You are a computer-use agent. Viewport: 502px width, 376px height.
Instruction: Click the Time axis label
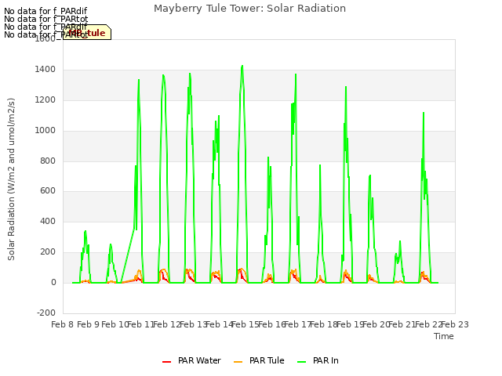coord(444,336)
